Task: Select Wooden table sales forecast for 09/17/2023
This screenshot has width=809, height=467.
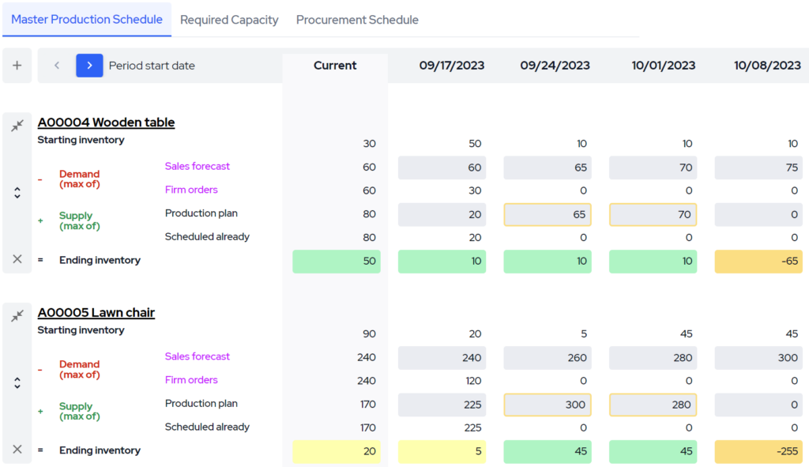Action: click(x=442, y=168)
